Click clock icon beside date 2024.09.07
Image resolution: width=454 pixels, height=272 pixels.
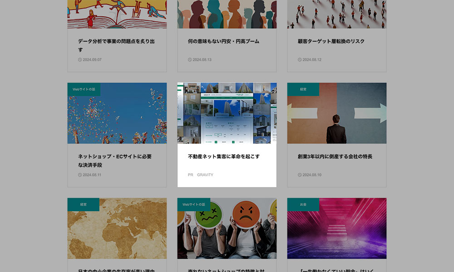click(80, 60)
